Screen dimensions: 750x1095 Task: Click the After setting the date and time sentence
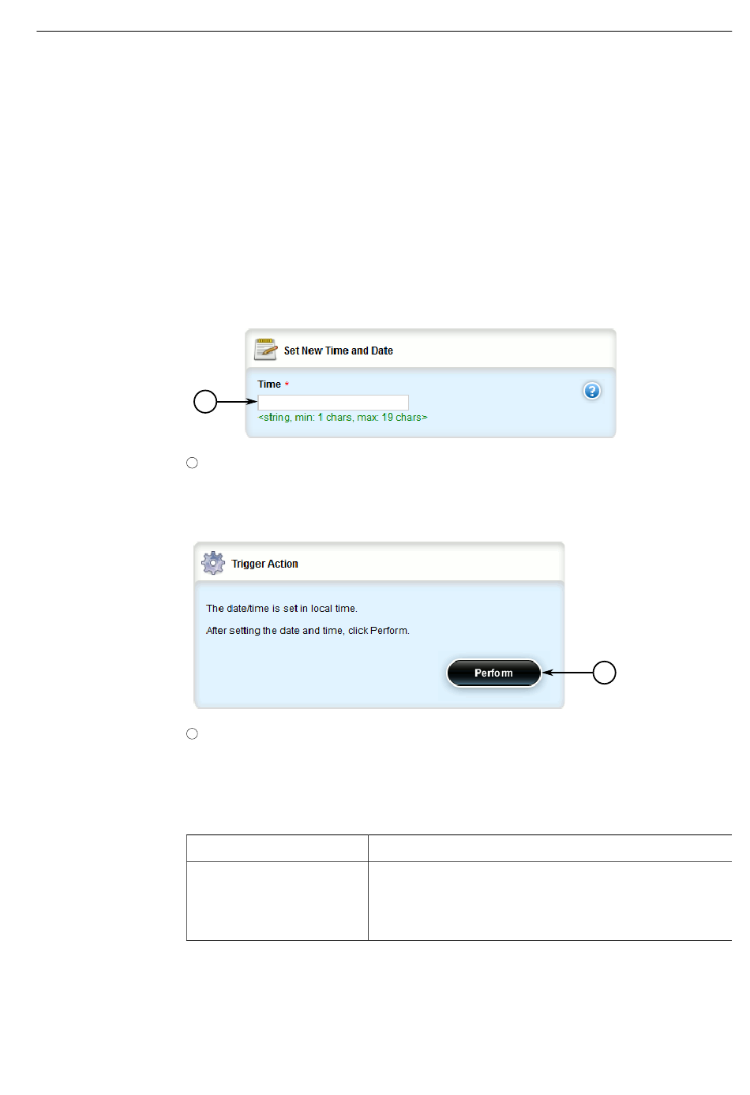(308, 631)
